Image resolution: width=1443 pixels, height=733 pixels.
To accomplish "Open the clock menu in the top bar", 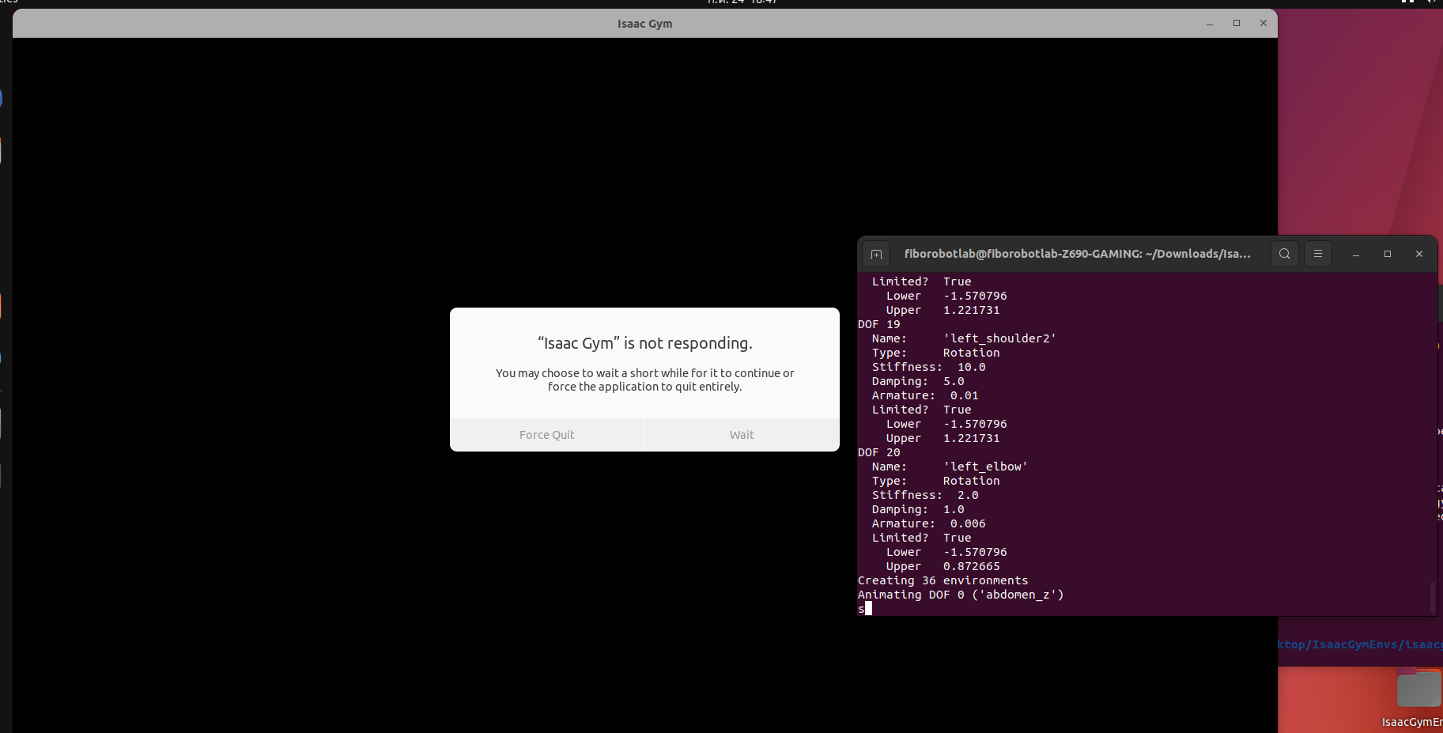I will (743, 2).
